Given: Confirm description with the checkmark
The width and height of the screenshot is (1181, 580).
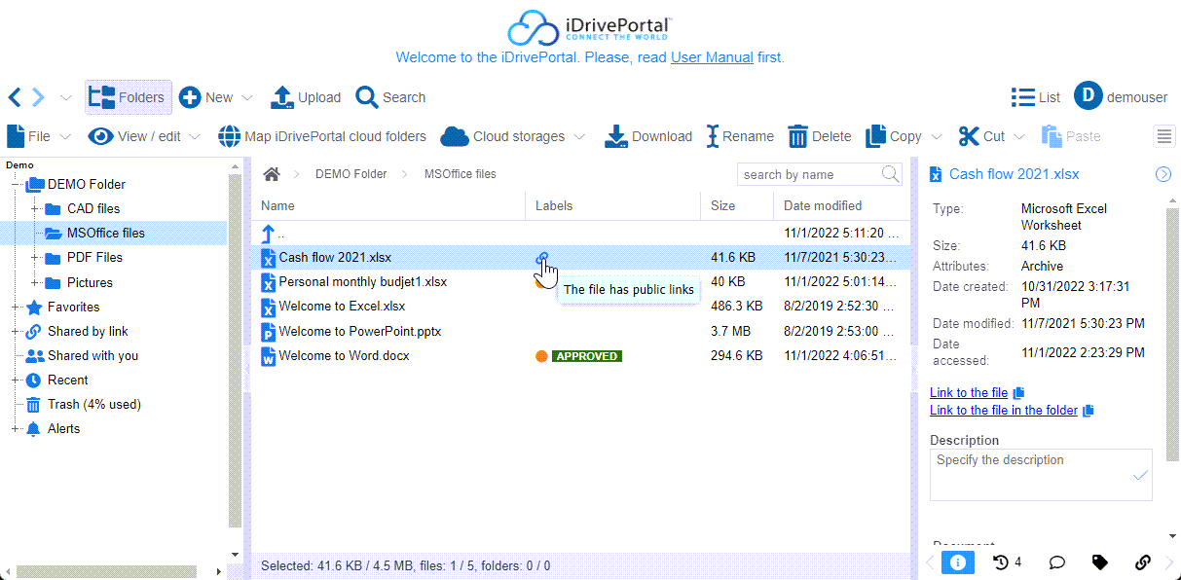Looking at the screenshot, I should [1140, 476].
